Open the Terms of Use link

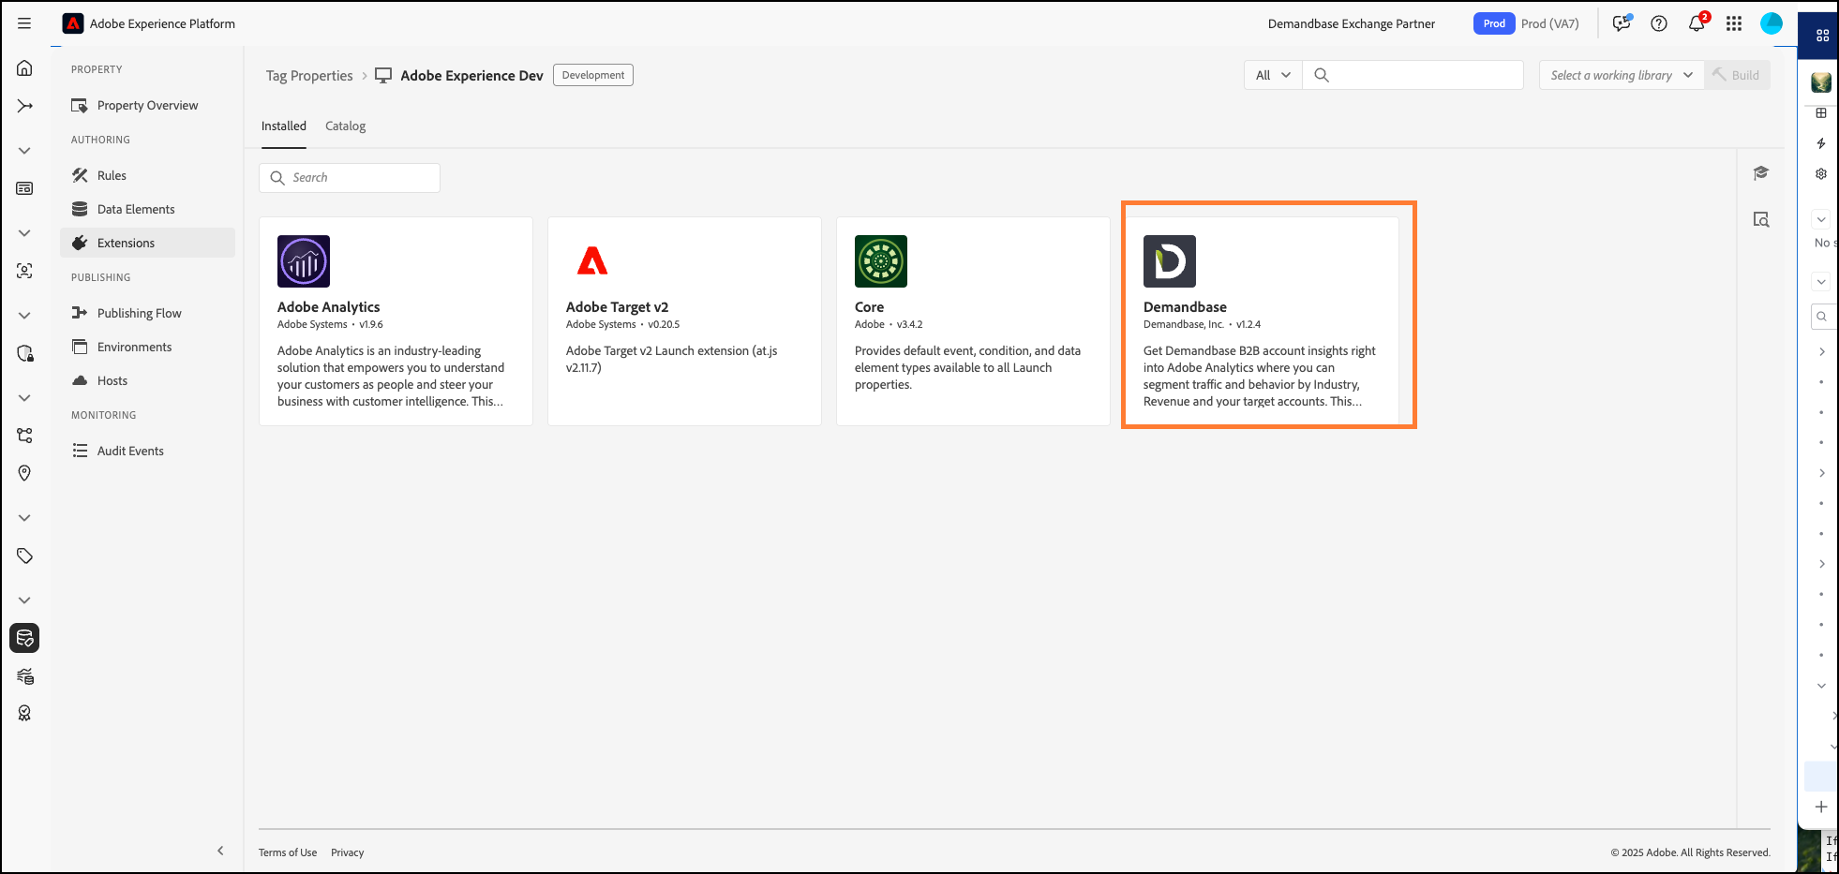[288, 852]
